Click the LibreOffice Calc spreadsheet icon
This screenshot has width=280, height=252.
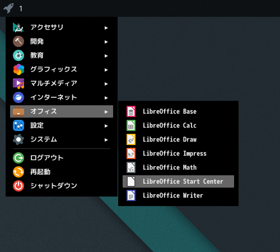[x=131, y=125]
